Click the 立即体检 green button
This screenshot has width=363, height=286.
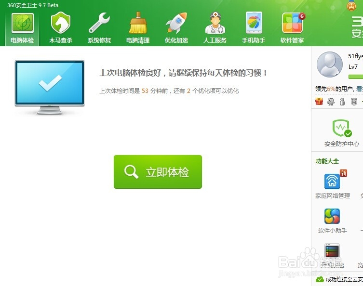click(x=158, y=172)
